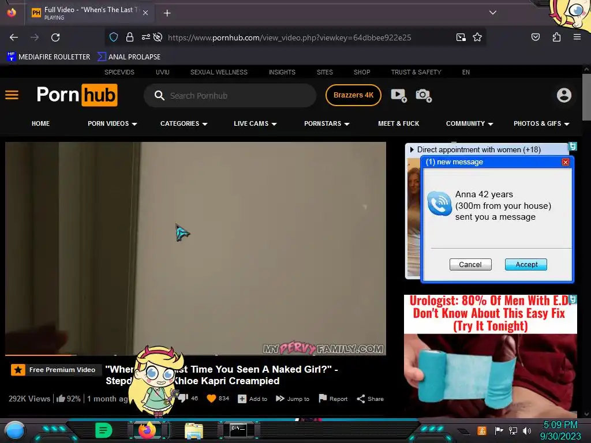Click Cancel in the message ad
The height and width of the screenshot is (443, 591).
[470, 264]
